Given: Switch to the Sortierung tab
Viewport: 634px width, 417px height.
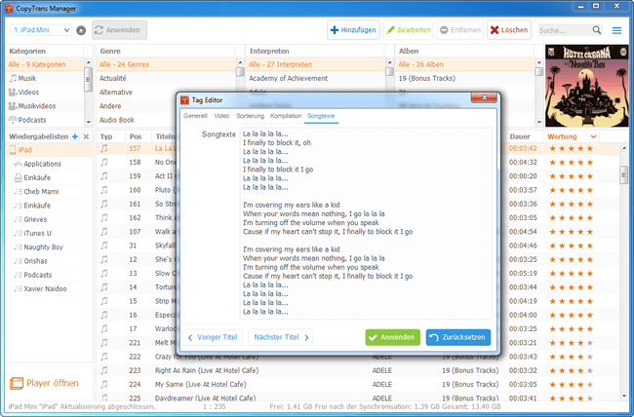Looking at the screenshot, I should point(251,116).
